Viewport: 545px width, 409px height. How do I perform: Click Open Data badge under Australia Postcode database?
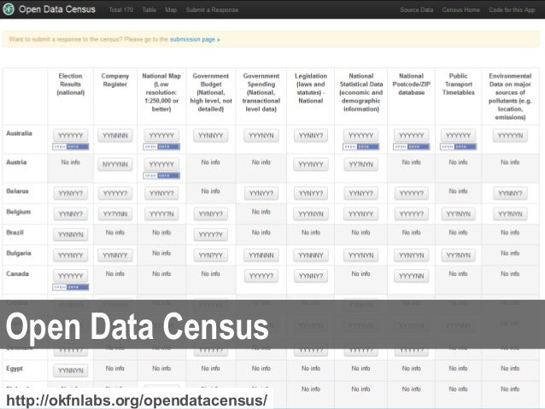pos(412,147)
